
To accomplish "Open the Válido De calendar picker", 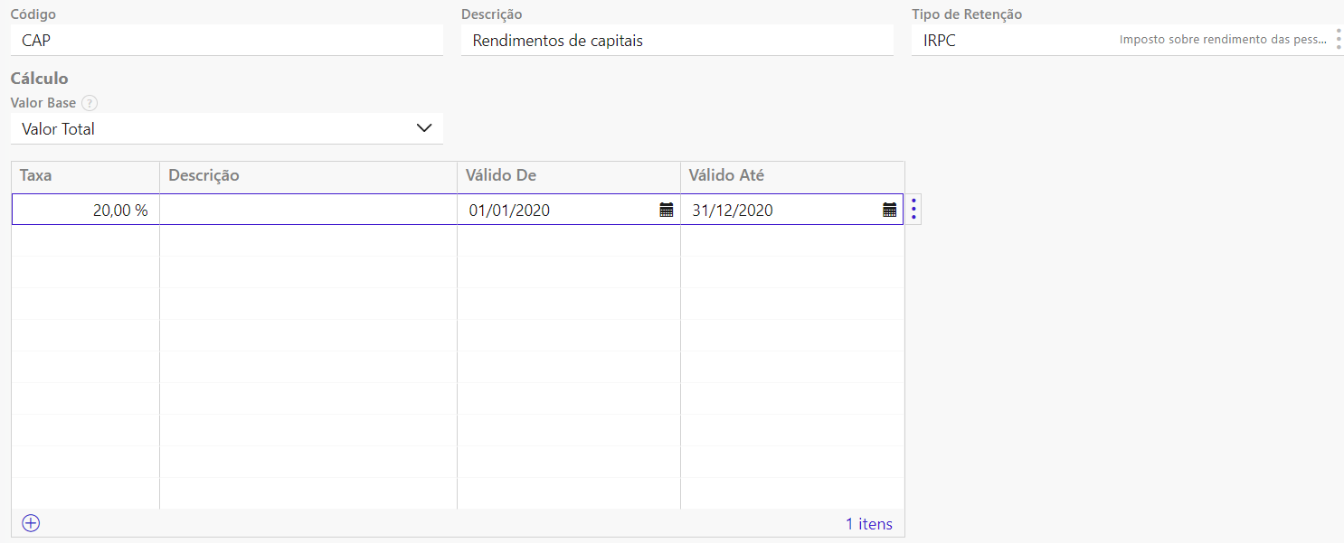I will click(x=667, y=211).
